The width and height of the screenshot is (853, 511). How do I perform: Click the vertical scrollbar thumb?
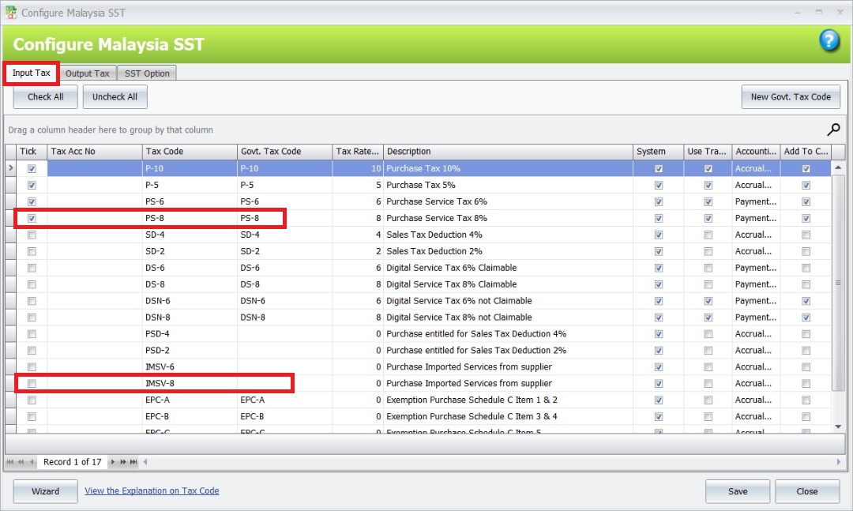(x=838, y=283)
